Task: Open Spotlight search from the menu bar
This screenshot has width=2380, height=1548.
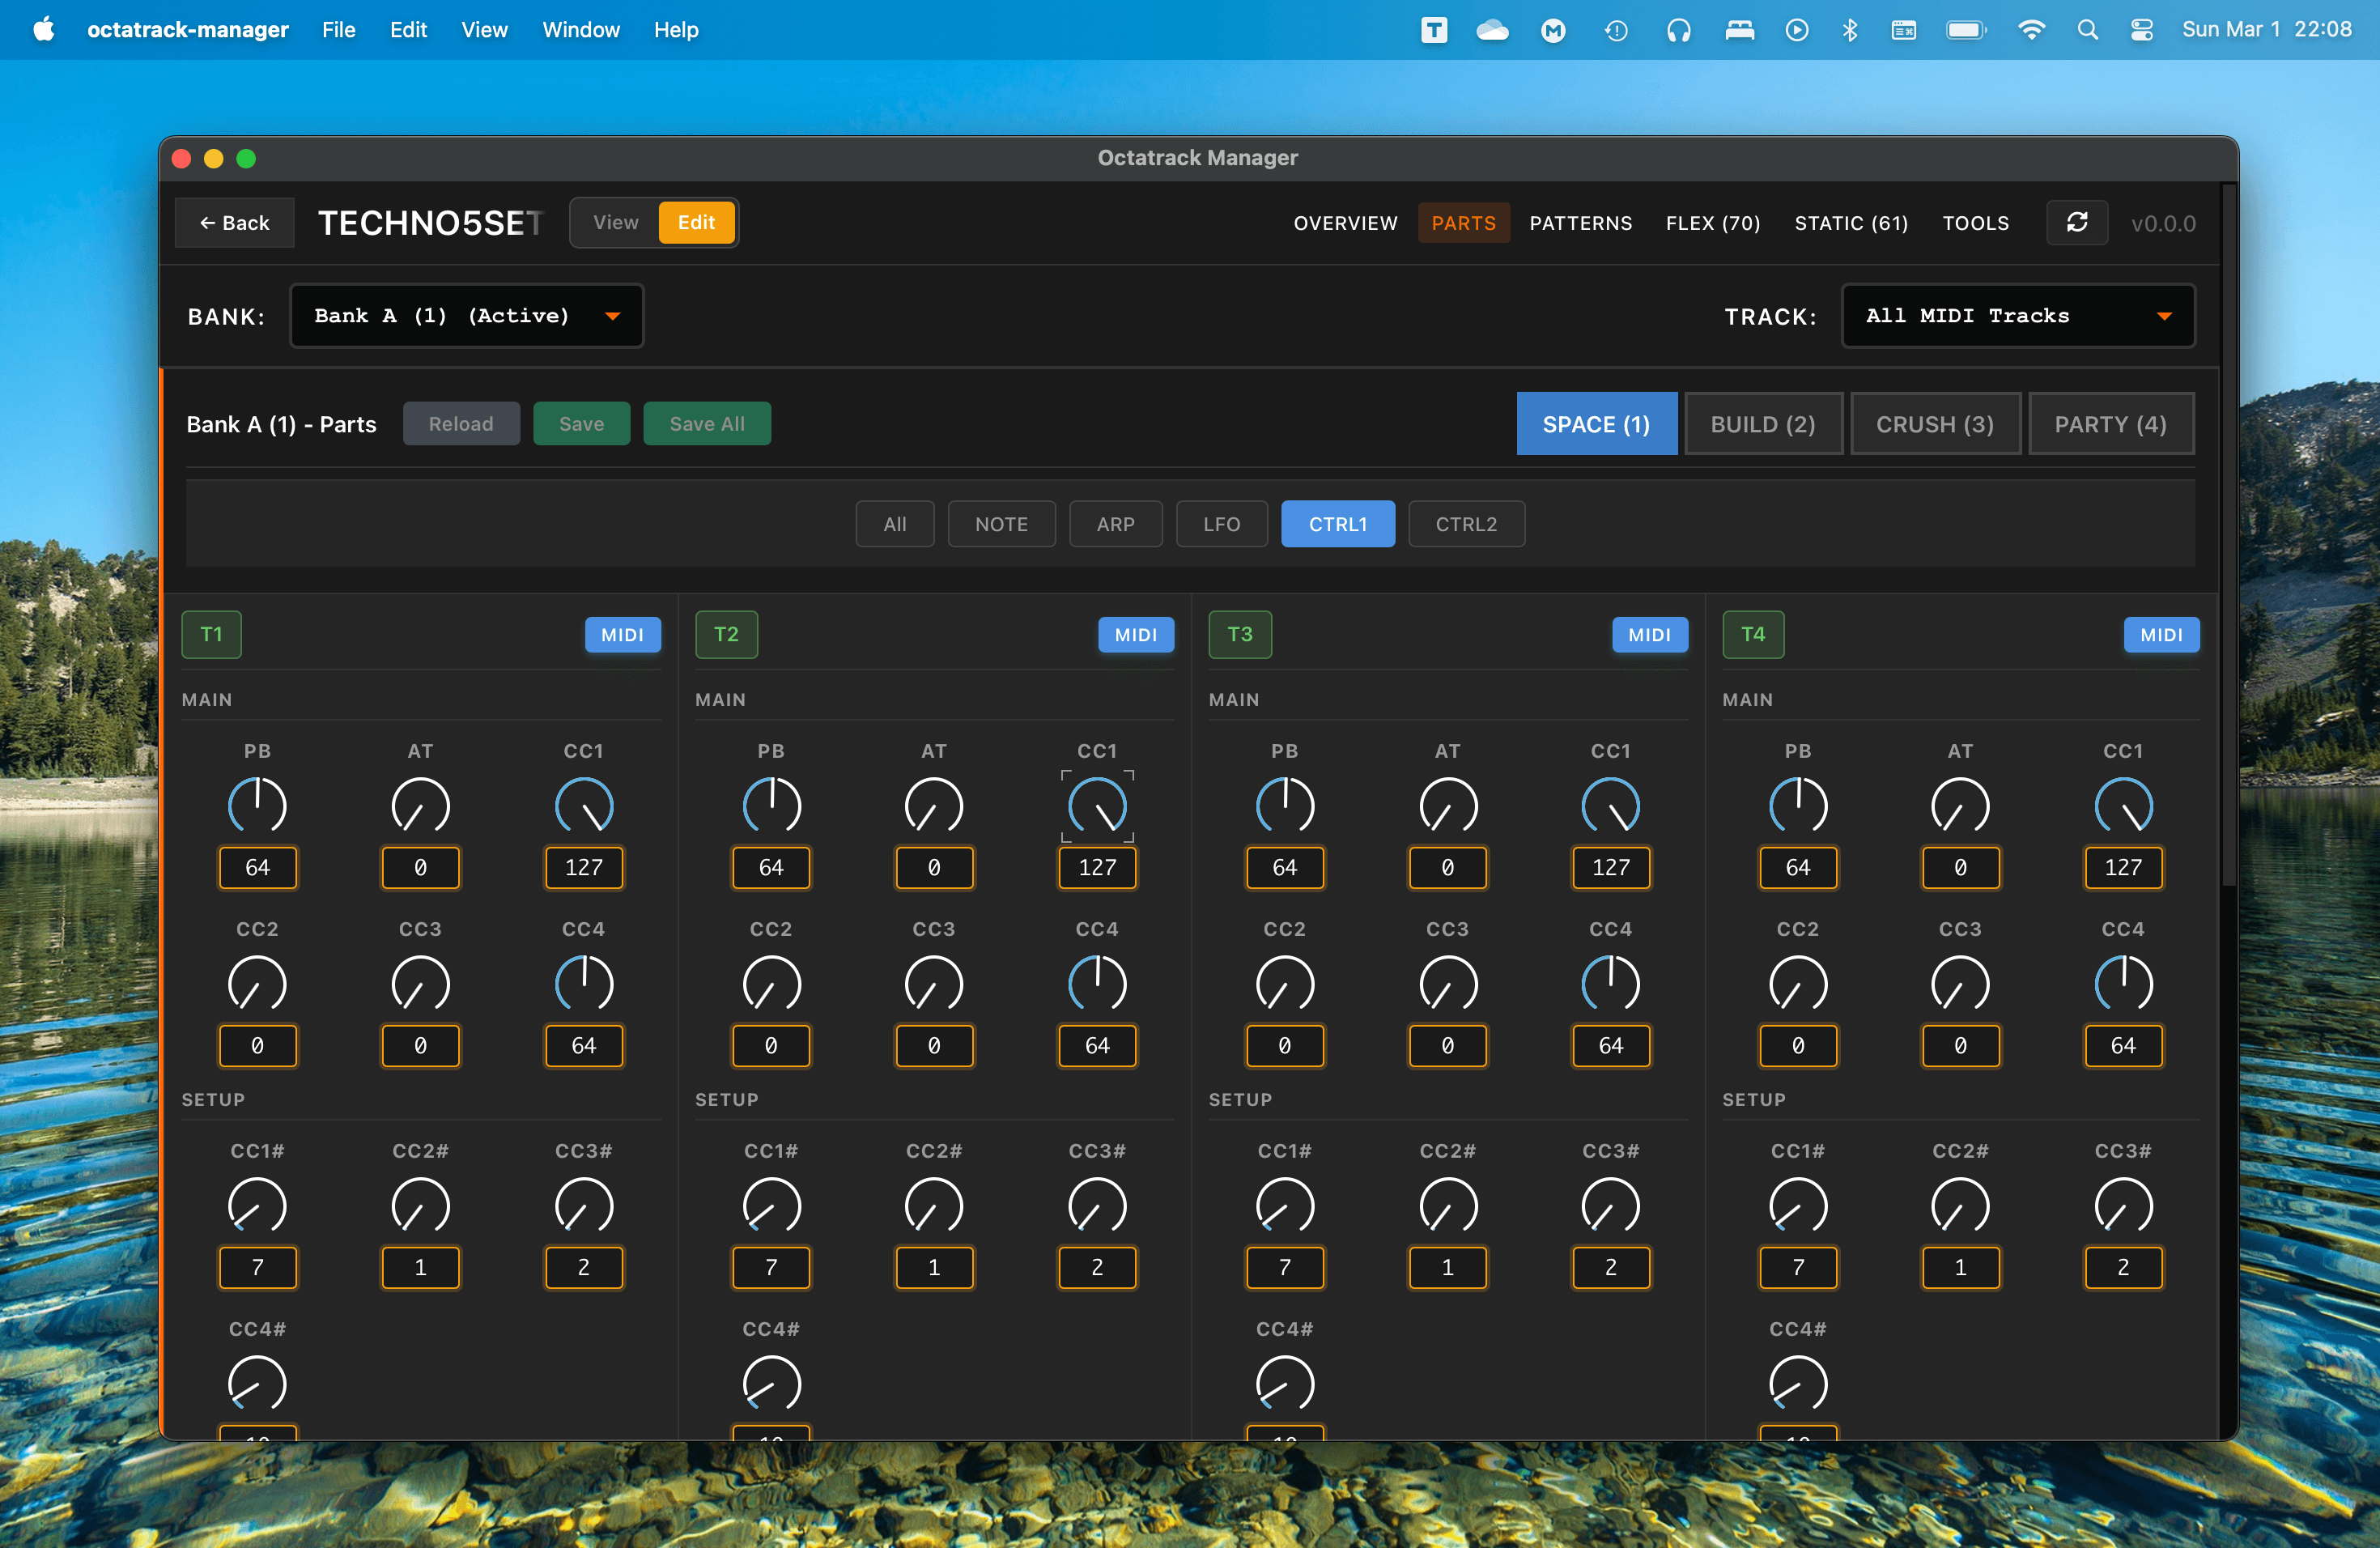Action: (x=2088, y=30)
